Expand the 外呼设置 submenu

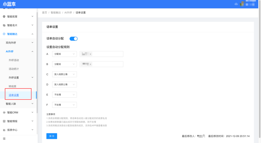[x=20, y=78]
